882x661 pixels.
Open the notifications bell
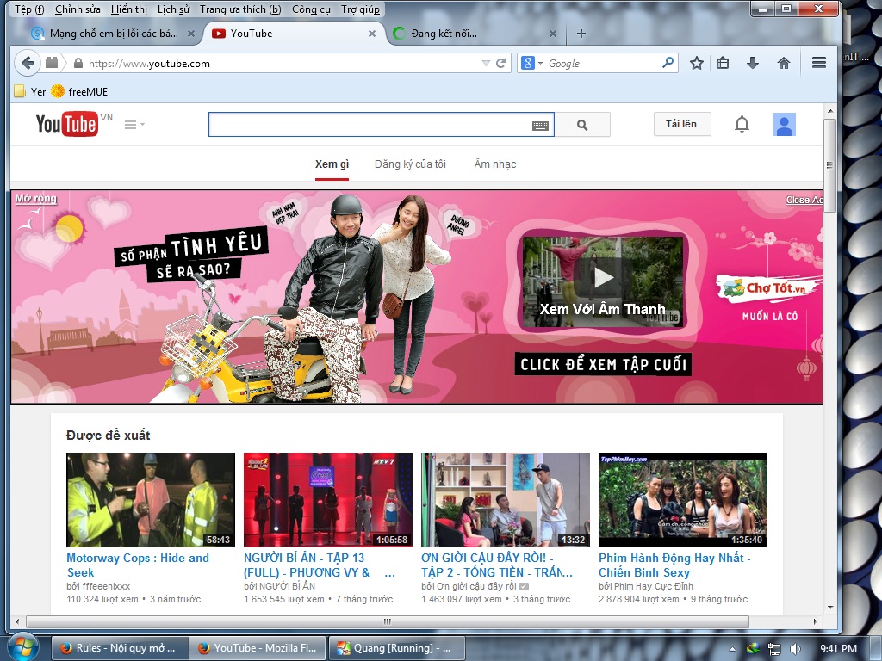pos(742,124)
